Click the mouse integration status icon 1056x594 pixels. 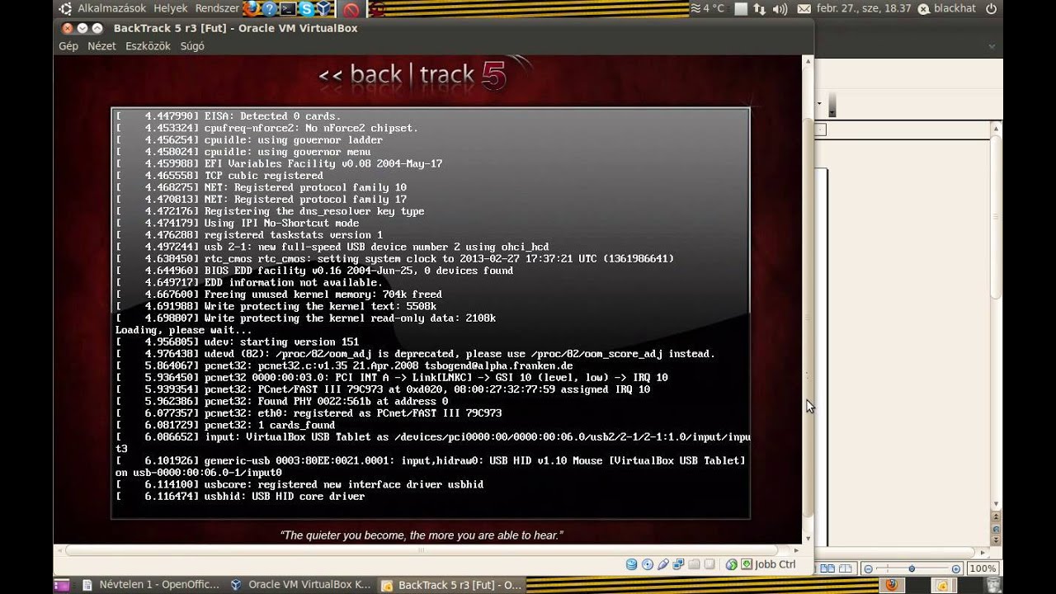tap(732, 565)
